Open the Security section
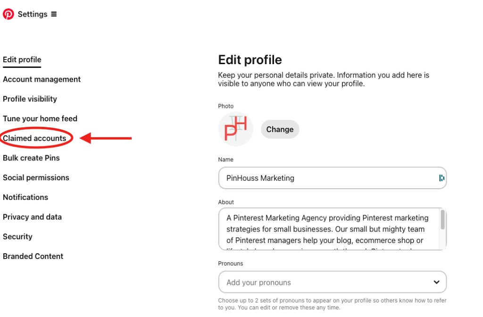 [17, 236]
